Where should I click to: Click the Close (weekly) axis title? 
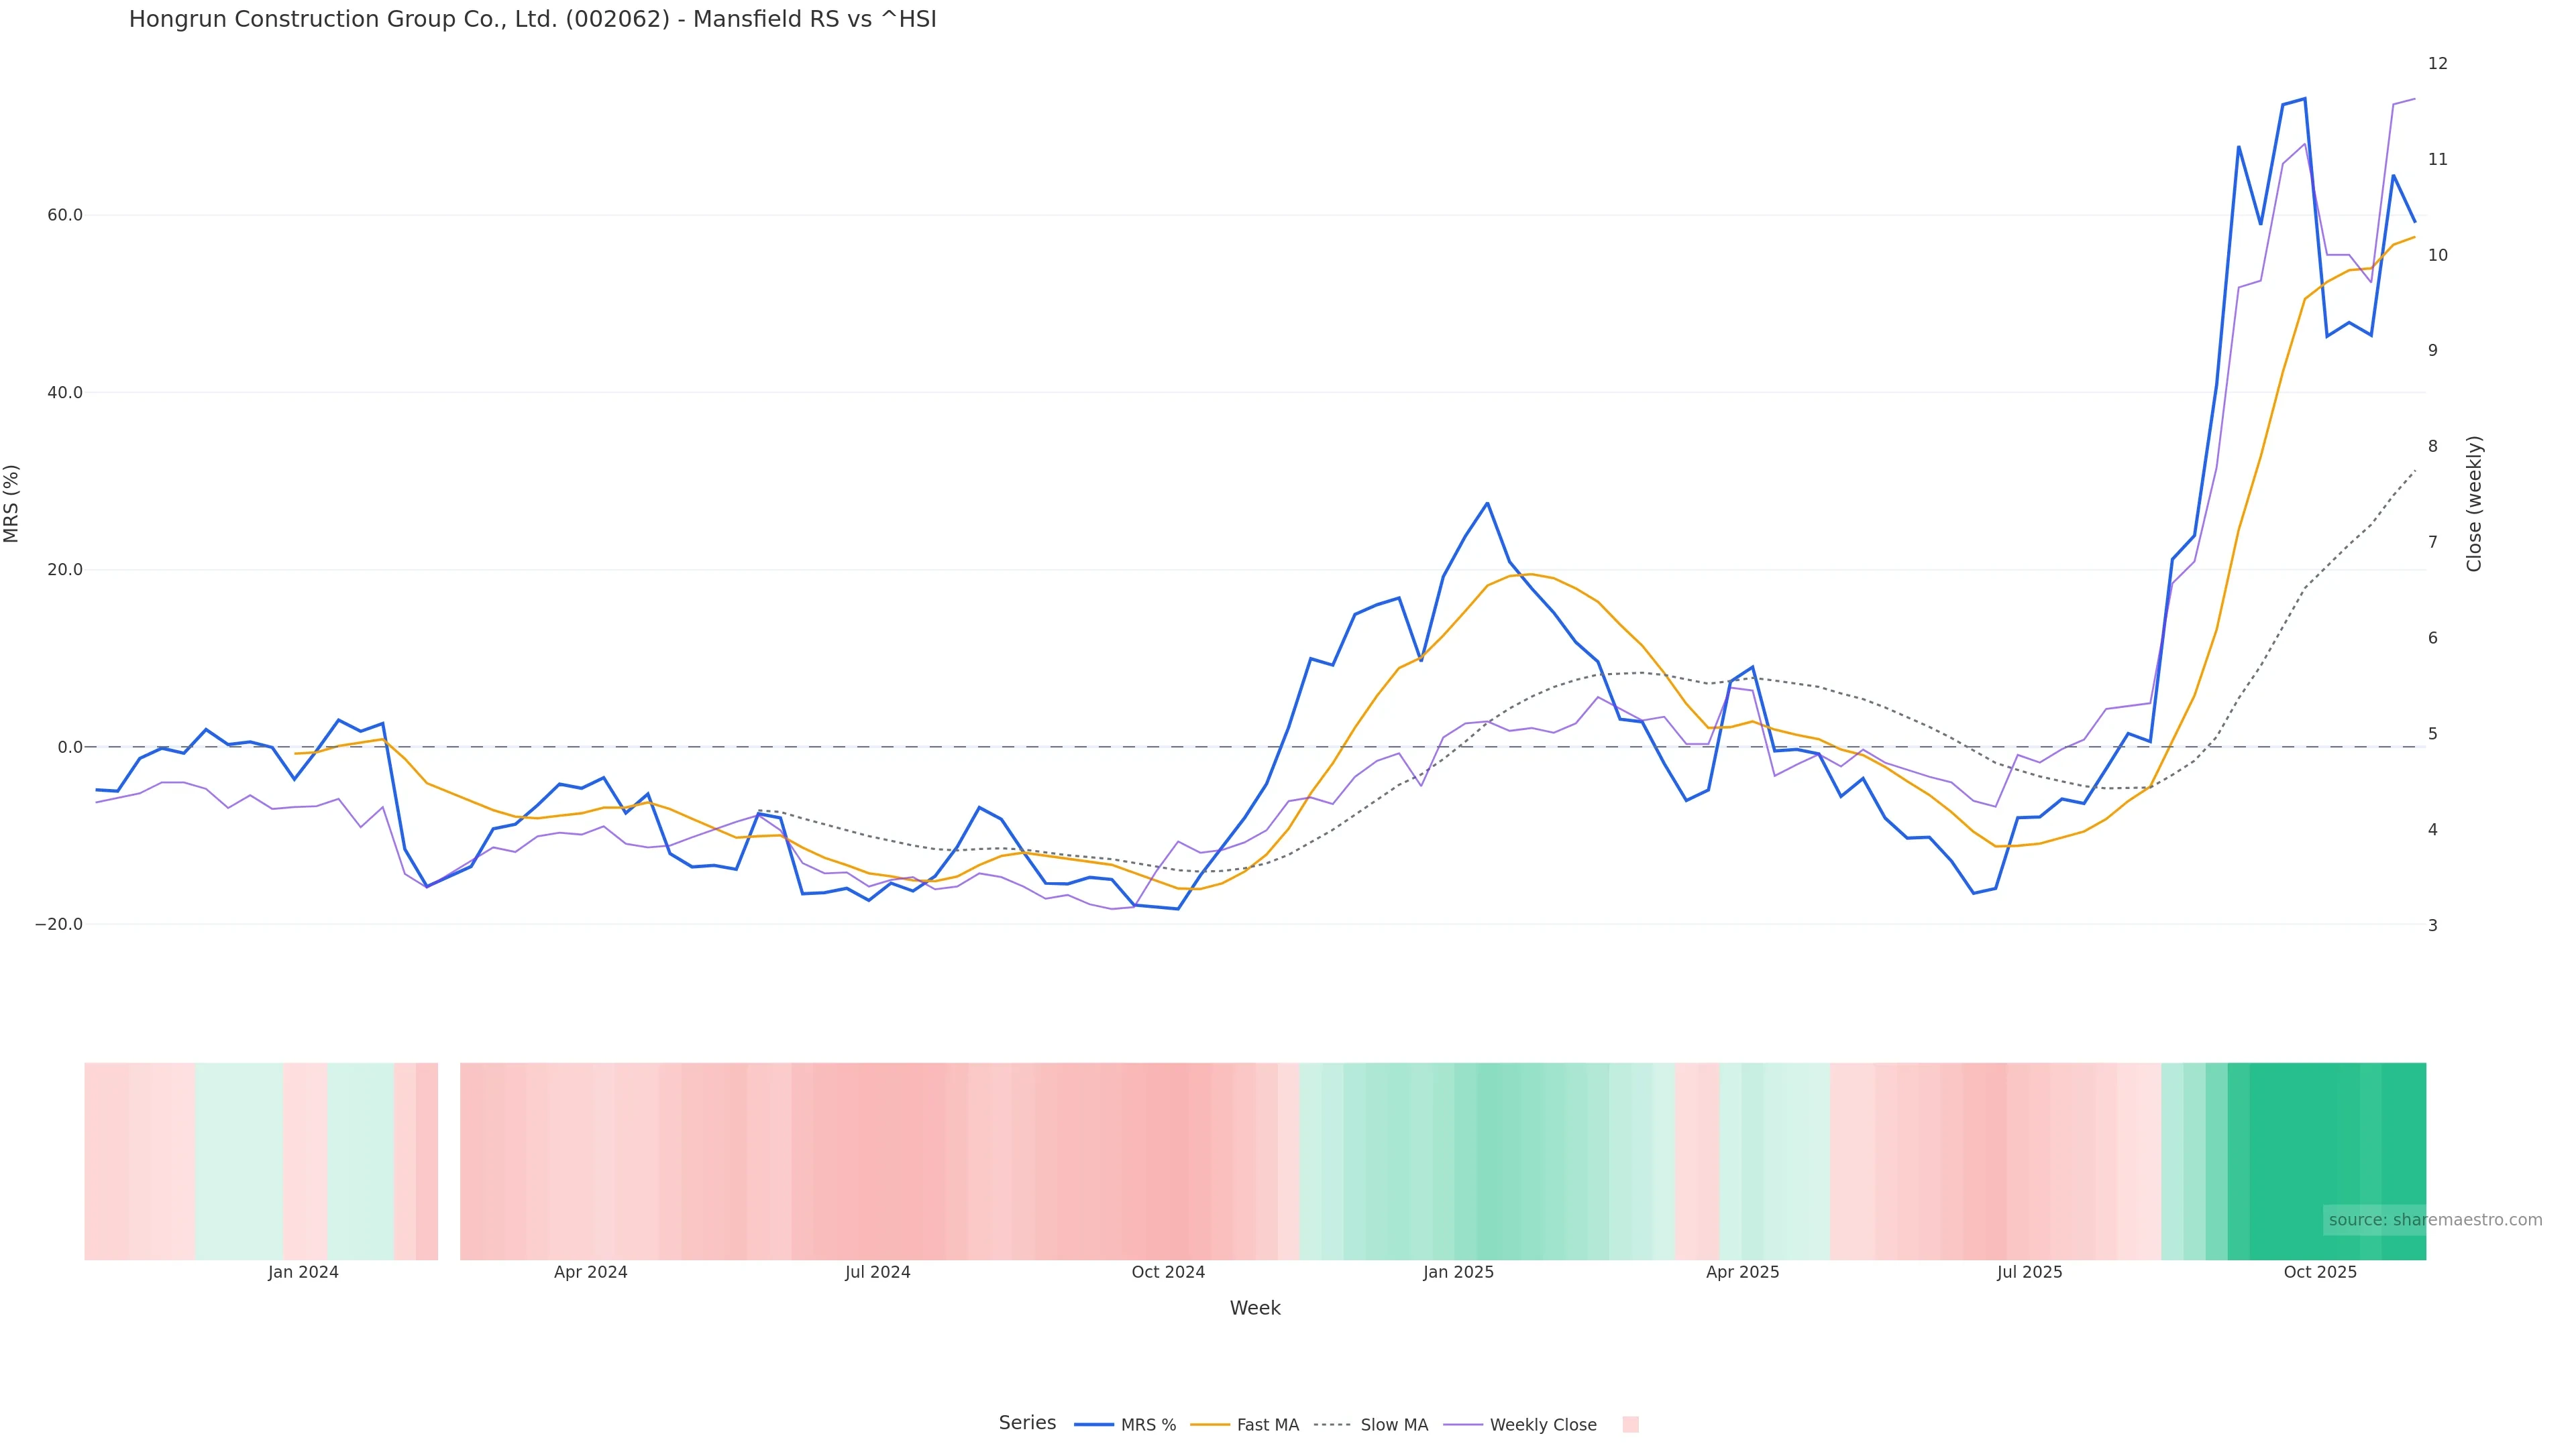click(x=2474, y=503)
